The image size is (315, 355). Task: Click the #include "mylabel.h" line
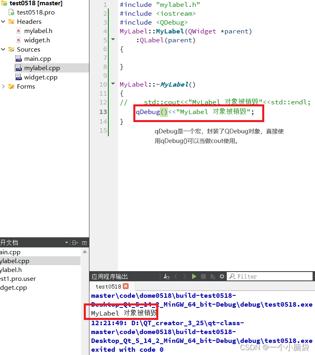point(160,4)
